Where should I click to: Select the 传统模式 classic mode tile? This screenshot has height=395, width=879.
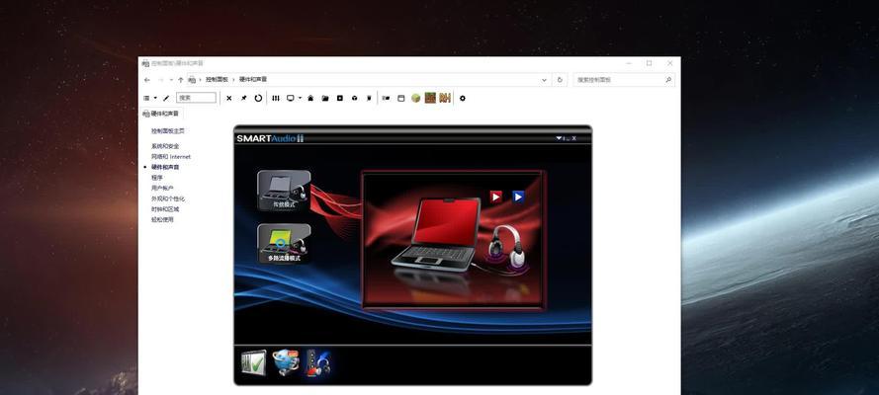coord(284,191)
